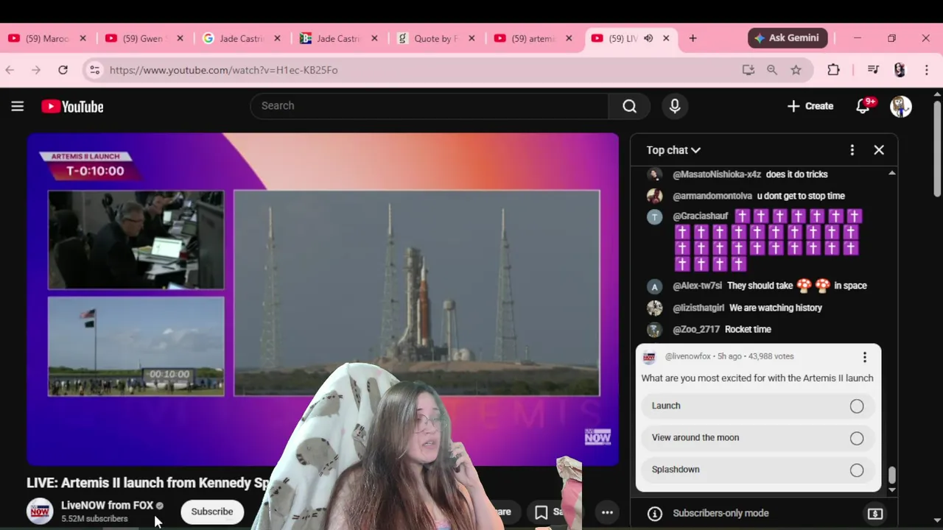
Task: View site information icon in the address bar
Action: click(94, 70)
